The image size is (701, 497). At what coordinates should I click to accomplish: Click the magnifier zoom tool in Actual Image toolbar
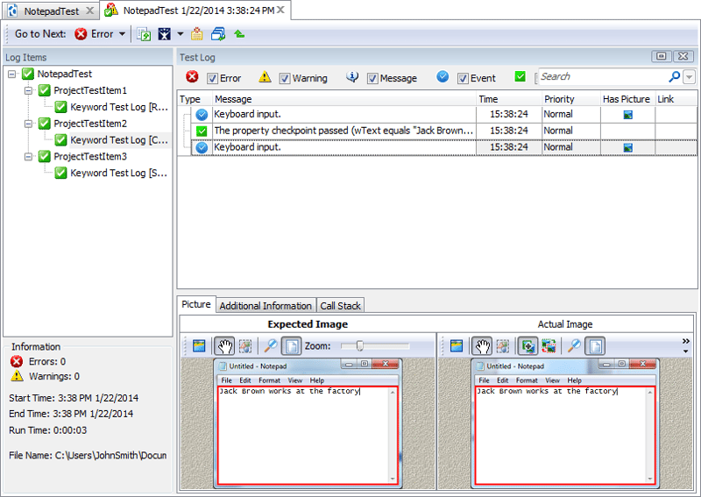(x=574, y=345)
